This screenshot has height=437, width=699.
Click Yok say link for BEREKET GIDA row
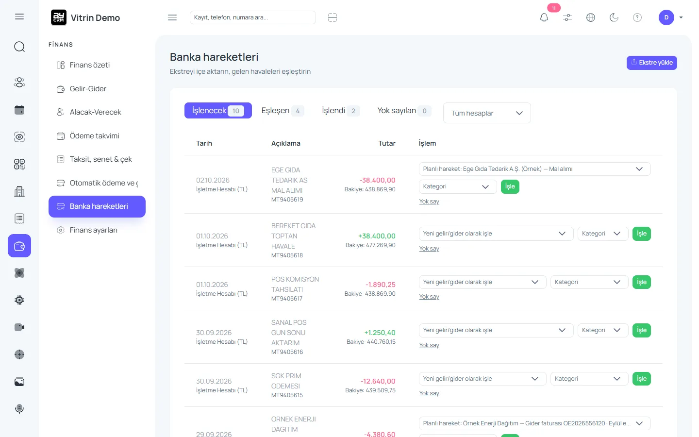429,249
